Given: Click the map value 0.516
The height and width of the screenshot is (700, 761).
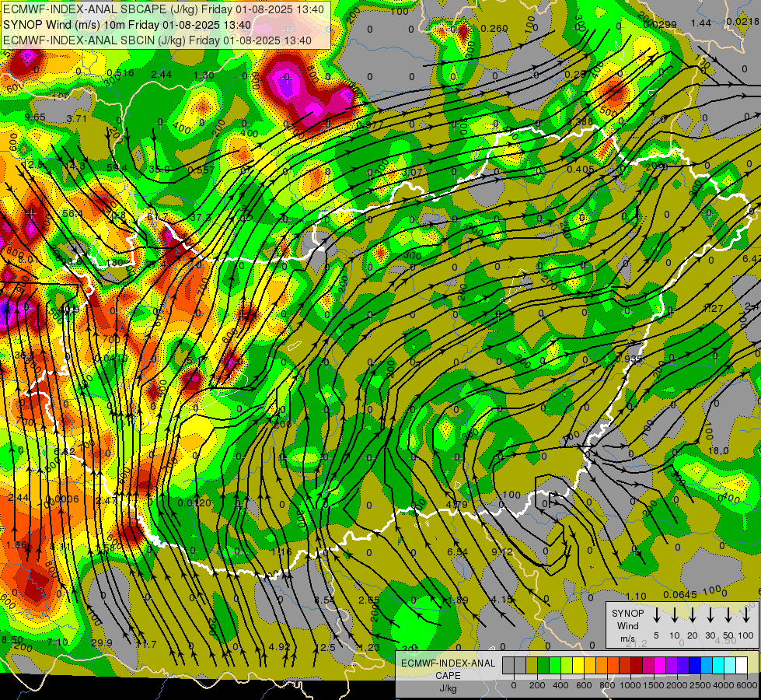Looking at the screenshot, I should click(120, 73).
